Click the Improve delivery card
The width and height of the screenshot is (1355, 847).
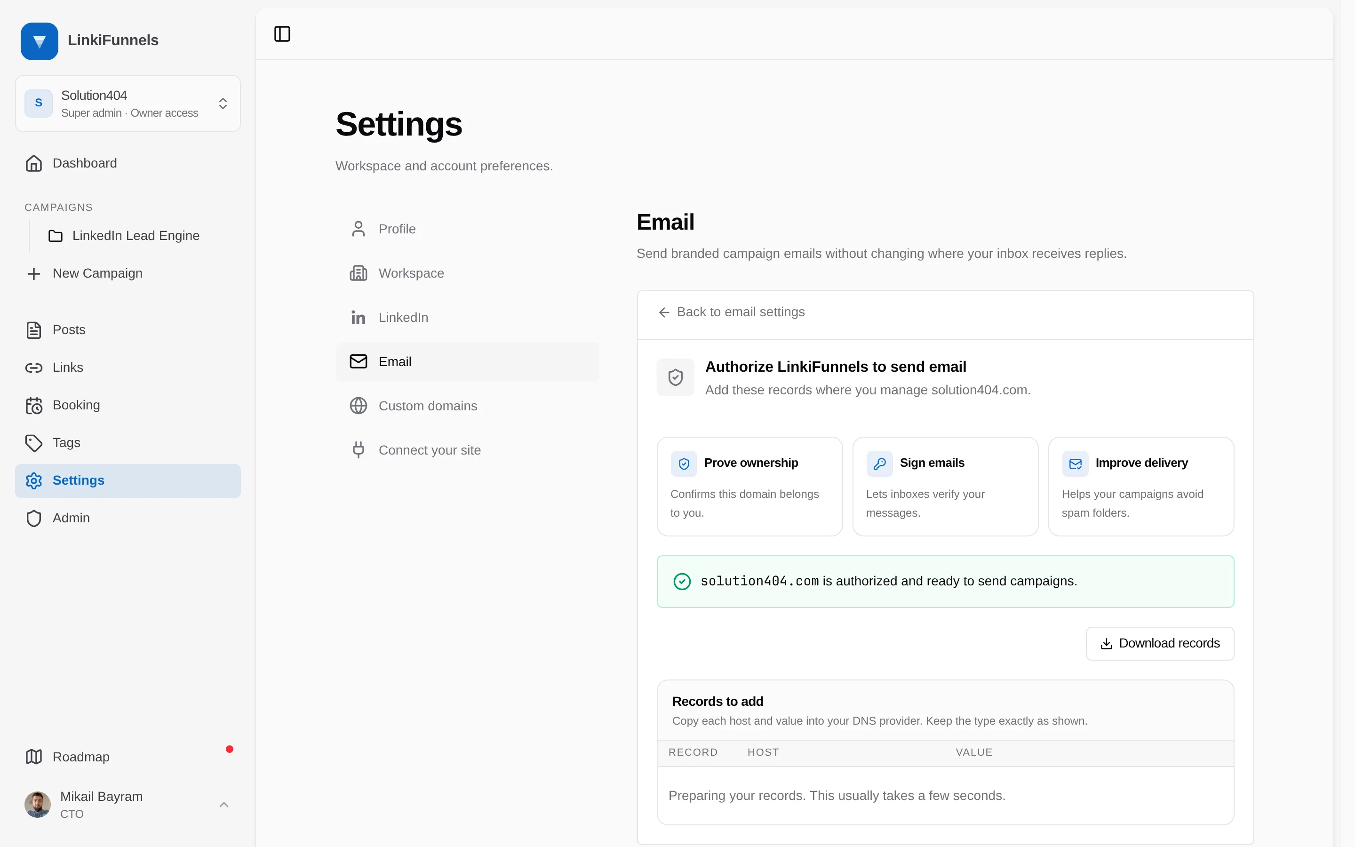[x=1141, y=486]
